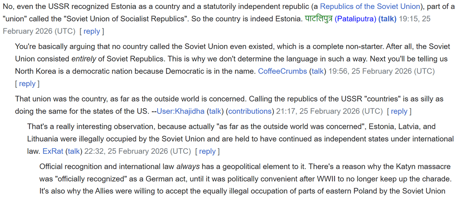The image size is (461, 198).
Task: Open the talk page link beside CoffeeCrumbs
Action: point(318,71)
